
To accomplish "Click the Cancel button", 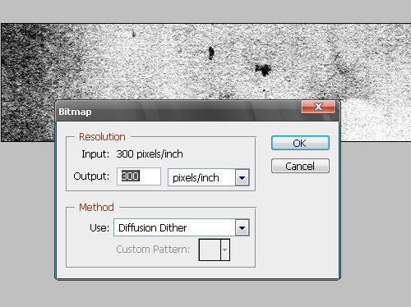I will (300, 166).
